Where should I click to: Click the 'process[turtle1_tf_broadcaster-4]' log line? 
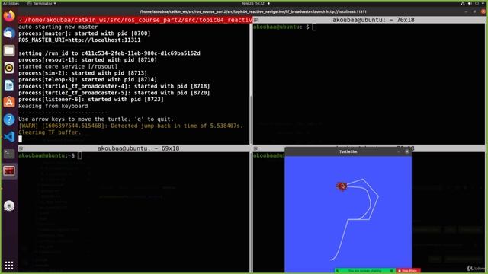pyautogui.click(x=114, y=86)
